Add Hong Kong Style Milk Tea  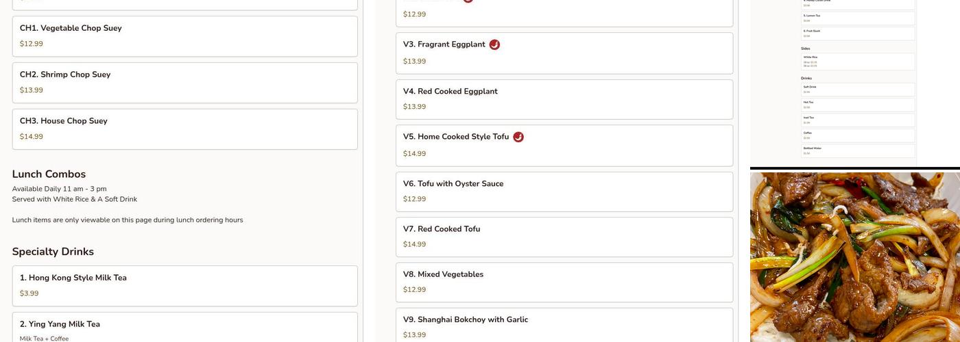coord(184,285)
